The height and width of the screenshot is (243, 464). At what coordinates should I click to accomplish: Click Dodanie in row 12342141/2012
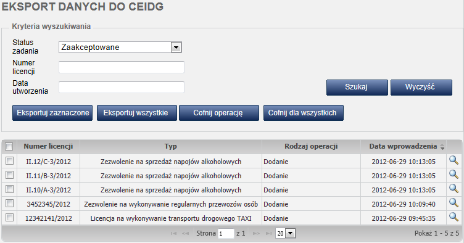point(276,218)
